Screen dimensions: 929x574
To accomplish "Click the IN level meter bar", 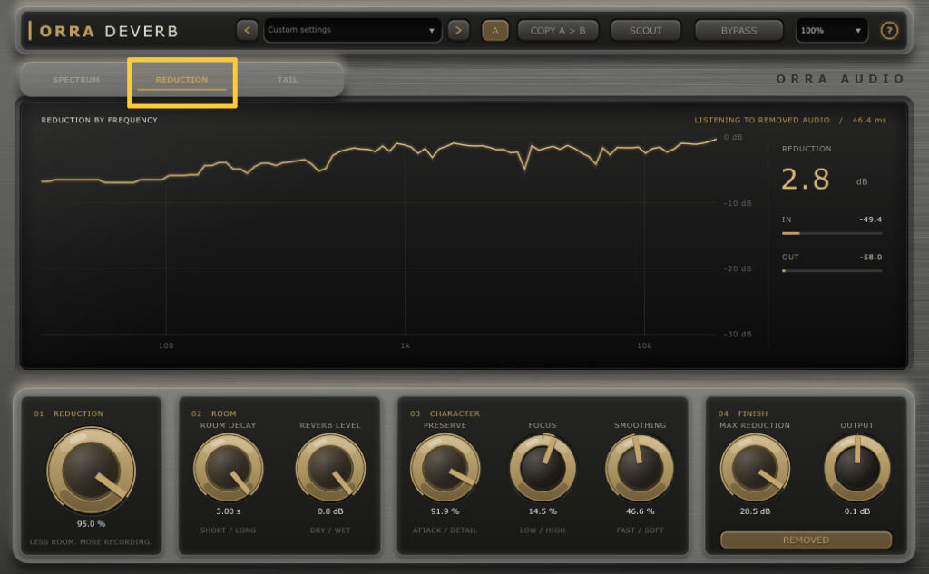I will coord(832,233).
